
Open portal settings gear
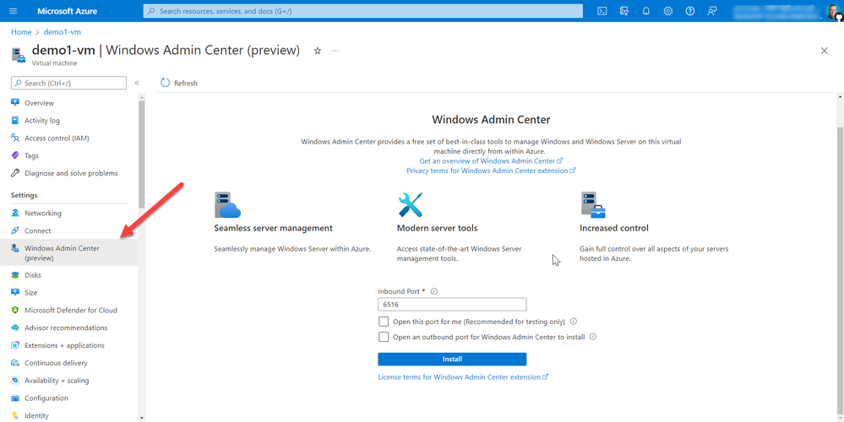click(x=668, y=11)
